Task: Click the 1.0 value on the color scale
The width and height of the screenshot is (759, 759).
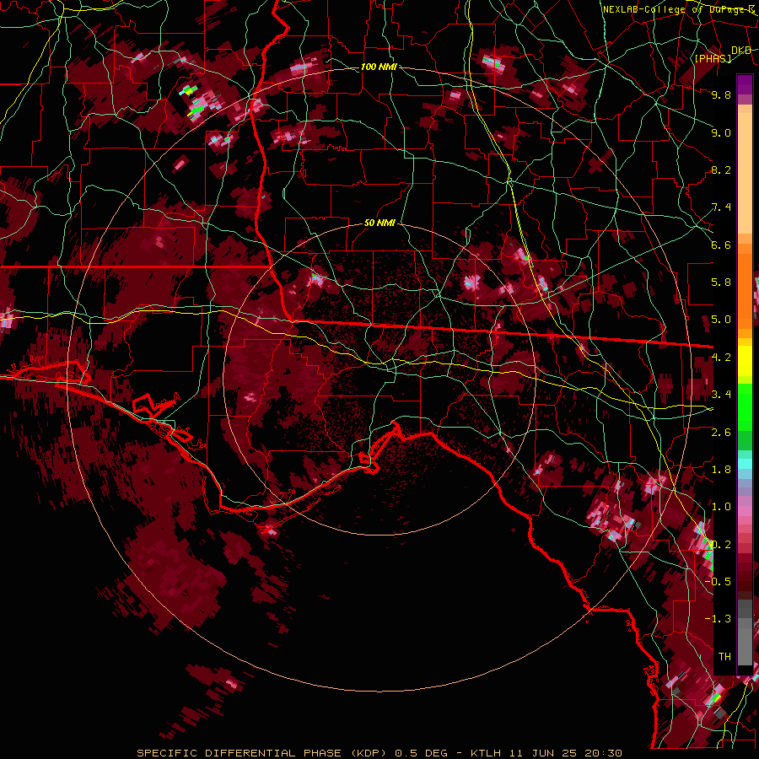Action: click(721, 507)
